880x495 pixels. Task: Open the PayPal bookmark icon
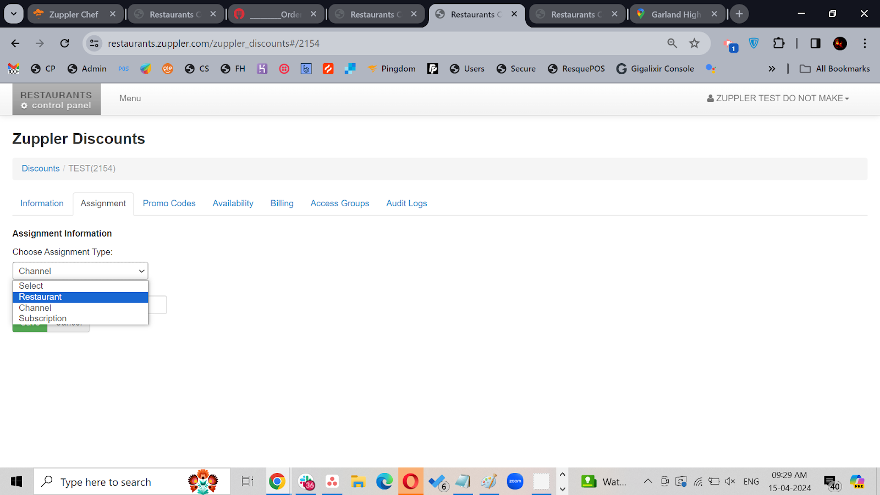[x=433, y=69]
